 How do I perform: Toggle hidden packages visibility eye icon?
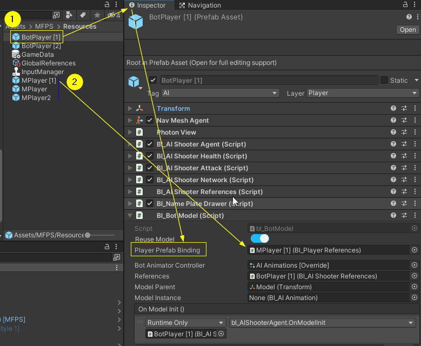click(112, 15)
